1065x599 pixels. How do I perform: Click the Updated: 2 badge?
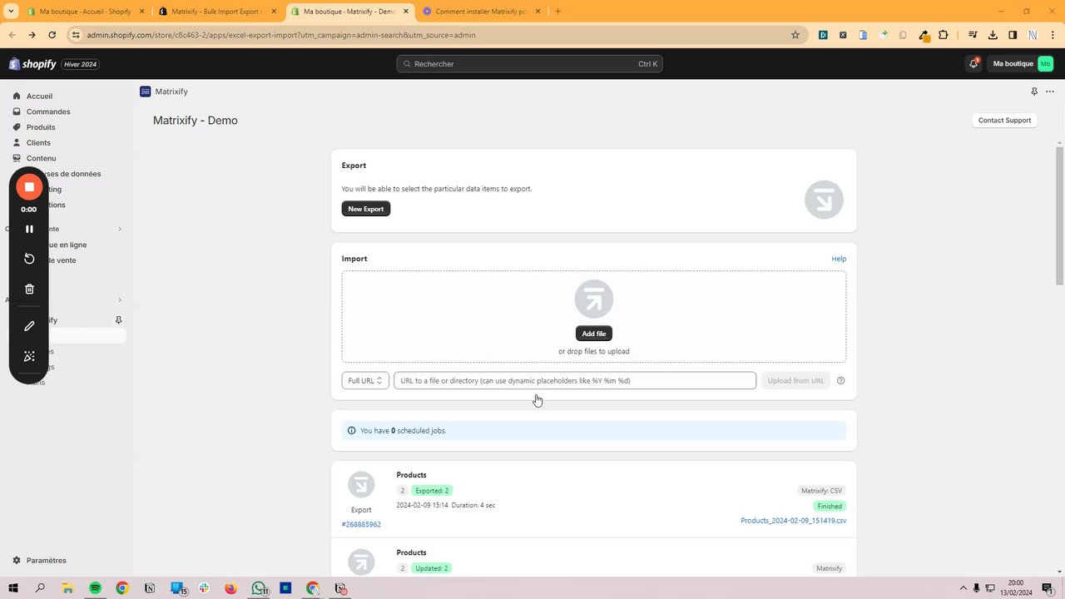(x=431, y=568)
